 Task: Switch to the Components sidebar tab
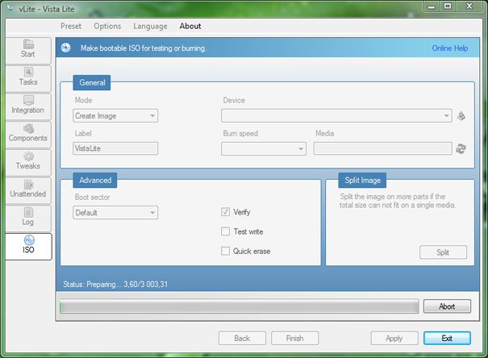point(28,135)
